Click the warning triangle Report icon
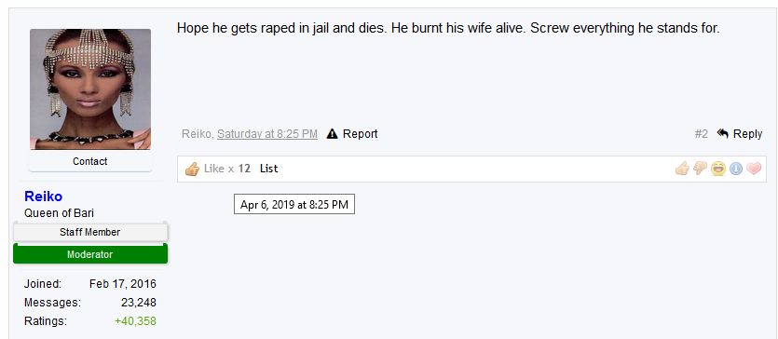This screenshot has width=778, height=339. tap(332, 134)
